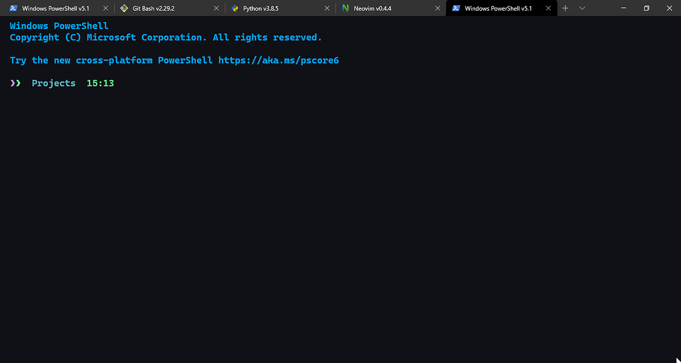The width and height of the screenshot is (681, 363).
Task: Close the Git Bash v2.29.2 tab
Action: pyautogui.click(x=216, y=8)
